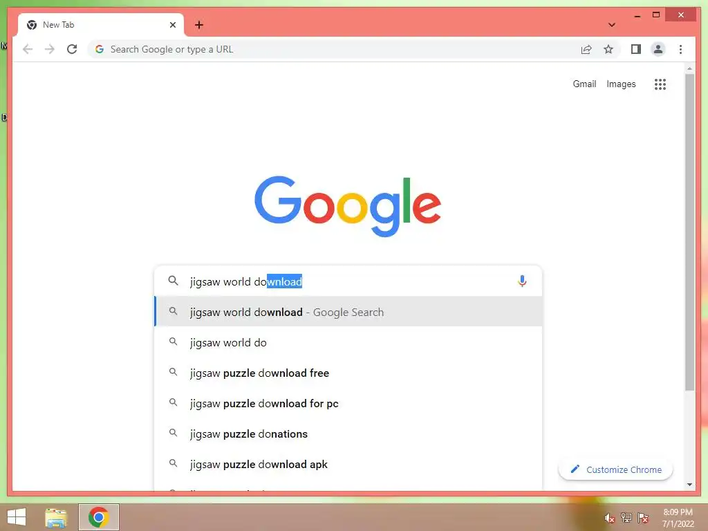Choose suggestion jigsaw world do
Viewport: 708px width, 531px height.
coord(348,342)
